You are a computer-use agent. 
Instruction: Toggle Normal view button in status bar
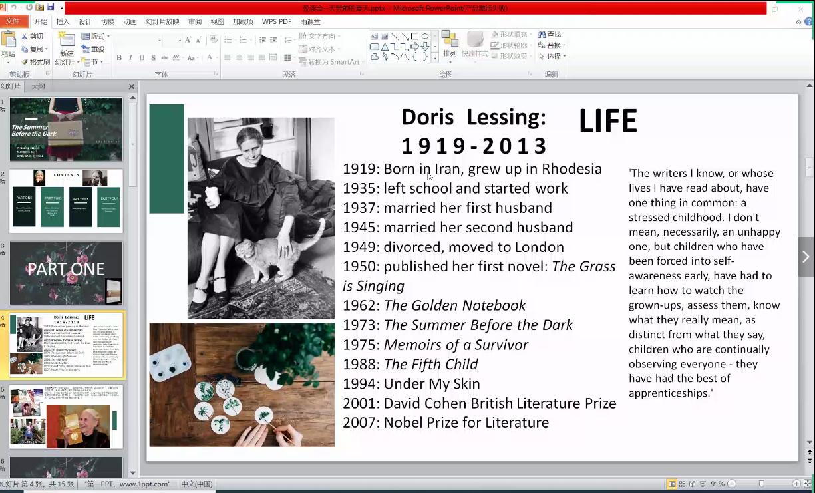(672, 484)
